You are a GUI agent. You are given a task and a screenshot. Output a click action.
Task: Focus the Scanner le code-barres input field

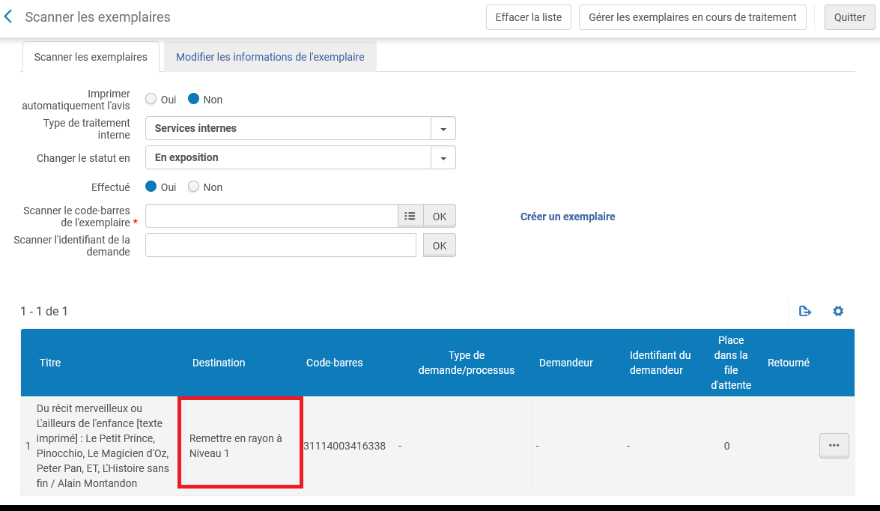click(271, 216)
